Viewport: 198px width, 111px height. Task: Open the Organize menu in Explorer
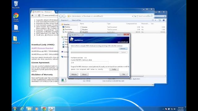tap(65, 20)
